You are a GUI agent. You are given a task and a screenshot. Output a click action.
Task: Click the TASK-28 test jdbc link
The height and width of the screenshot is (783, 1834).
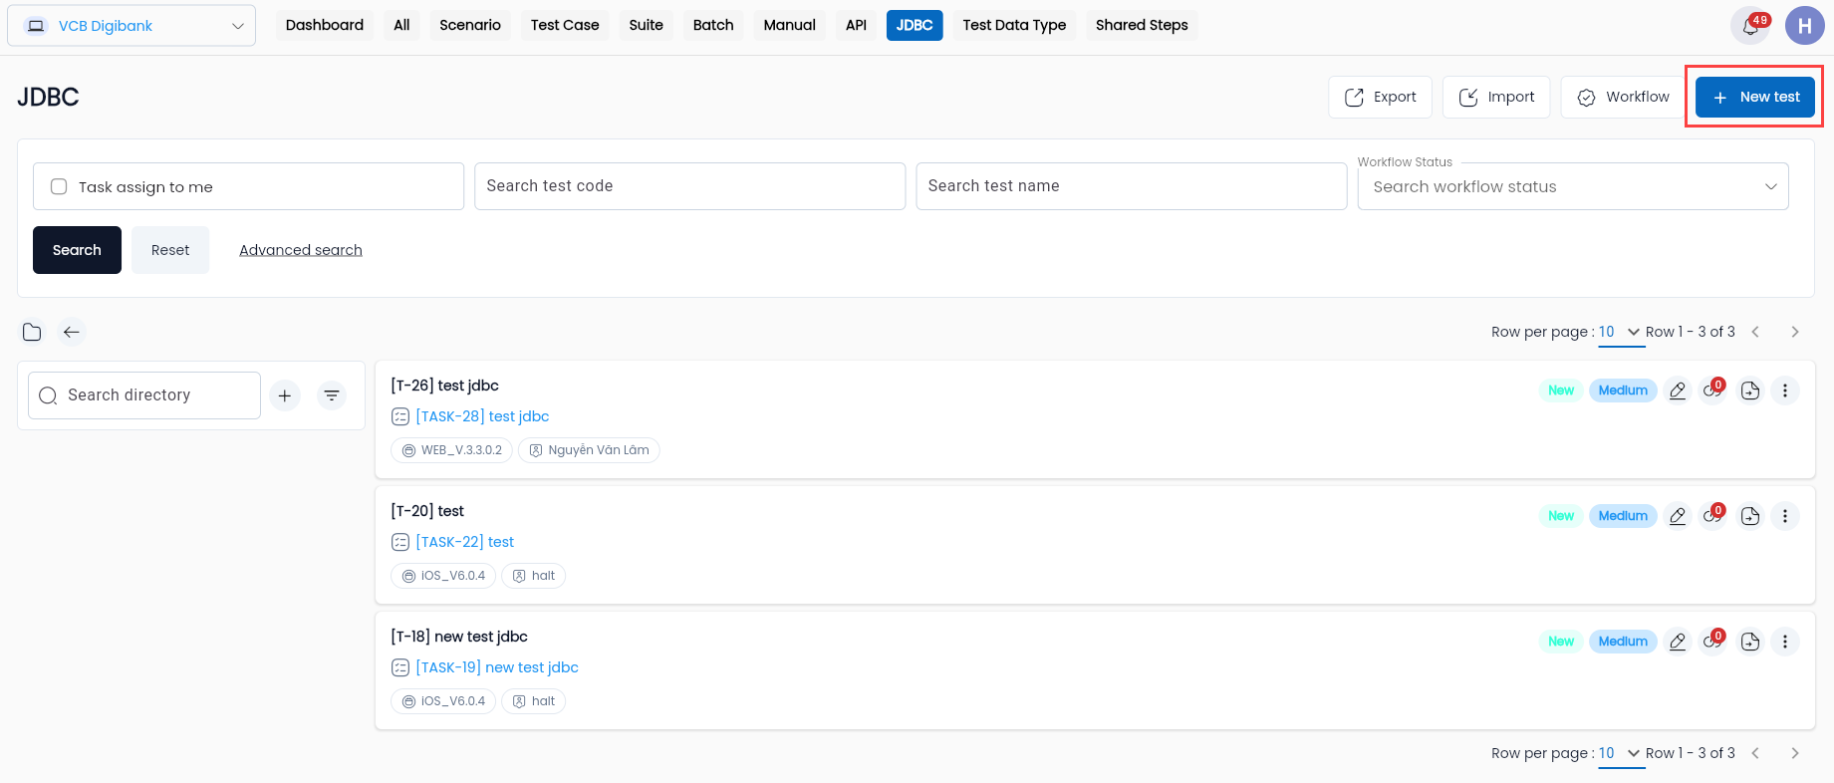tap(482, 416)
